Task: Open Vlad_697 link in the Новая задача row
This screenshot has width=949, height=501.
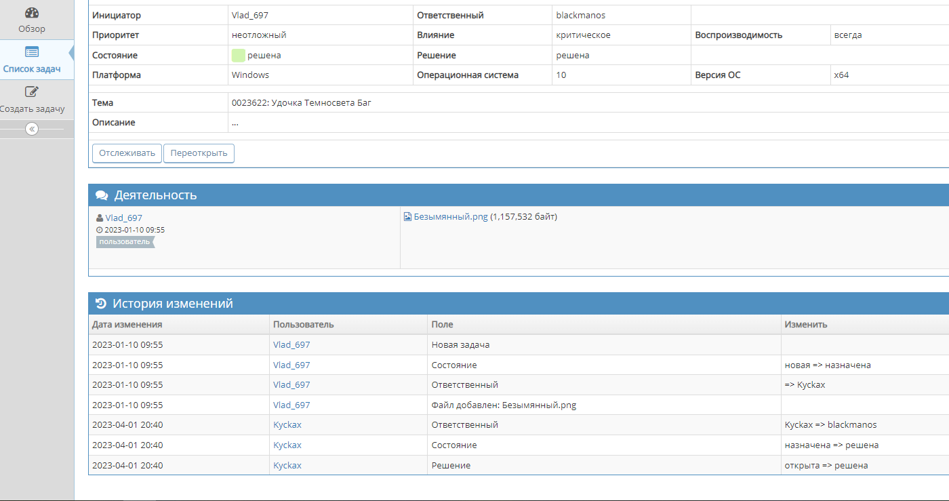Action: point(291,344)
